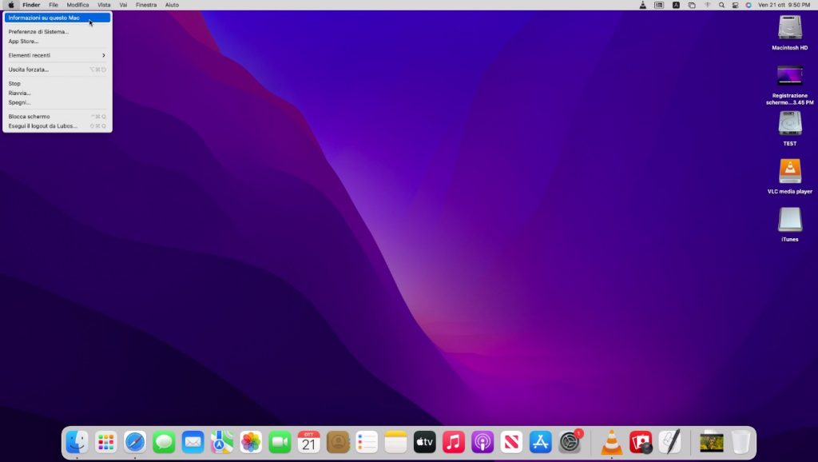Screen dimensions: 818x462
Task: Open the Music app in the Dock
Action: coord(454,441)
